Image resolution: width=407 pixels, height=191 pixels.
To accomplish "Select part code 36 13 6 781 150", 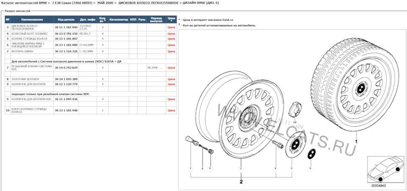I will click(66, 34).
